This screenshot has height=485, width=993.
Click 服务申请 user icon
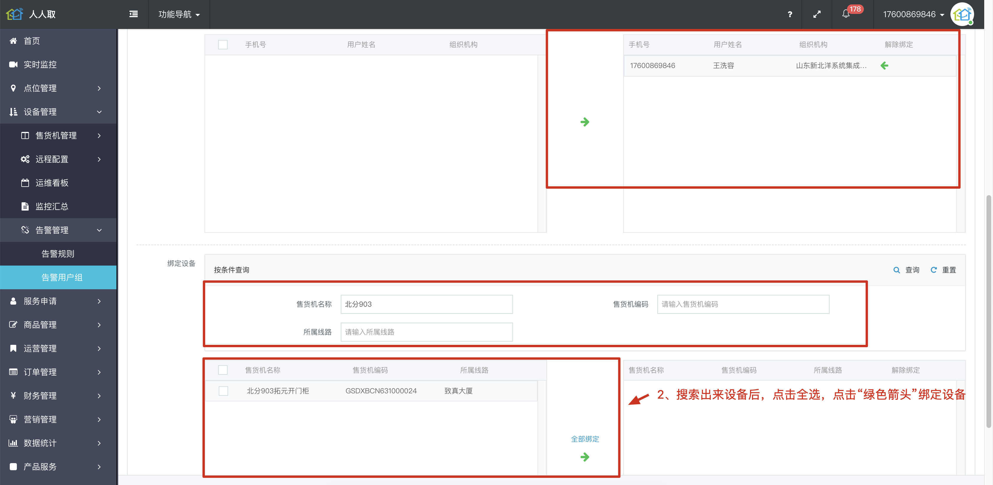click(13, 301)
